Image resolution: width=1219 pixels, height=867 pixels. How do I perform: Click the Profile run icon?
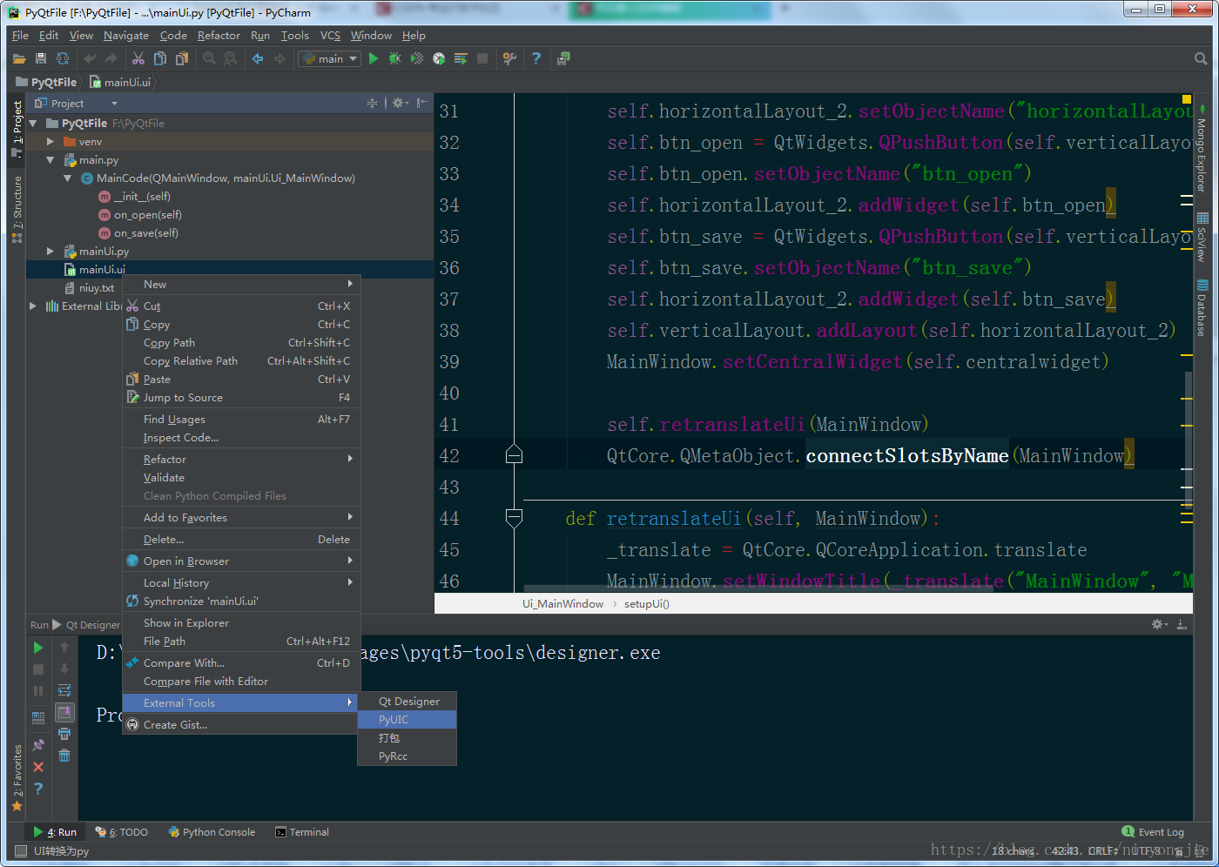tap(439, 58)
